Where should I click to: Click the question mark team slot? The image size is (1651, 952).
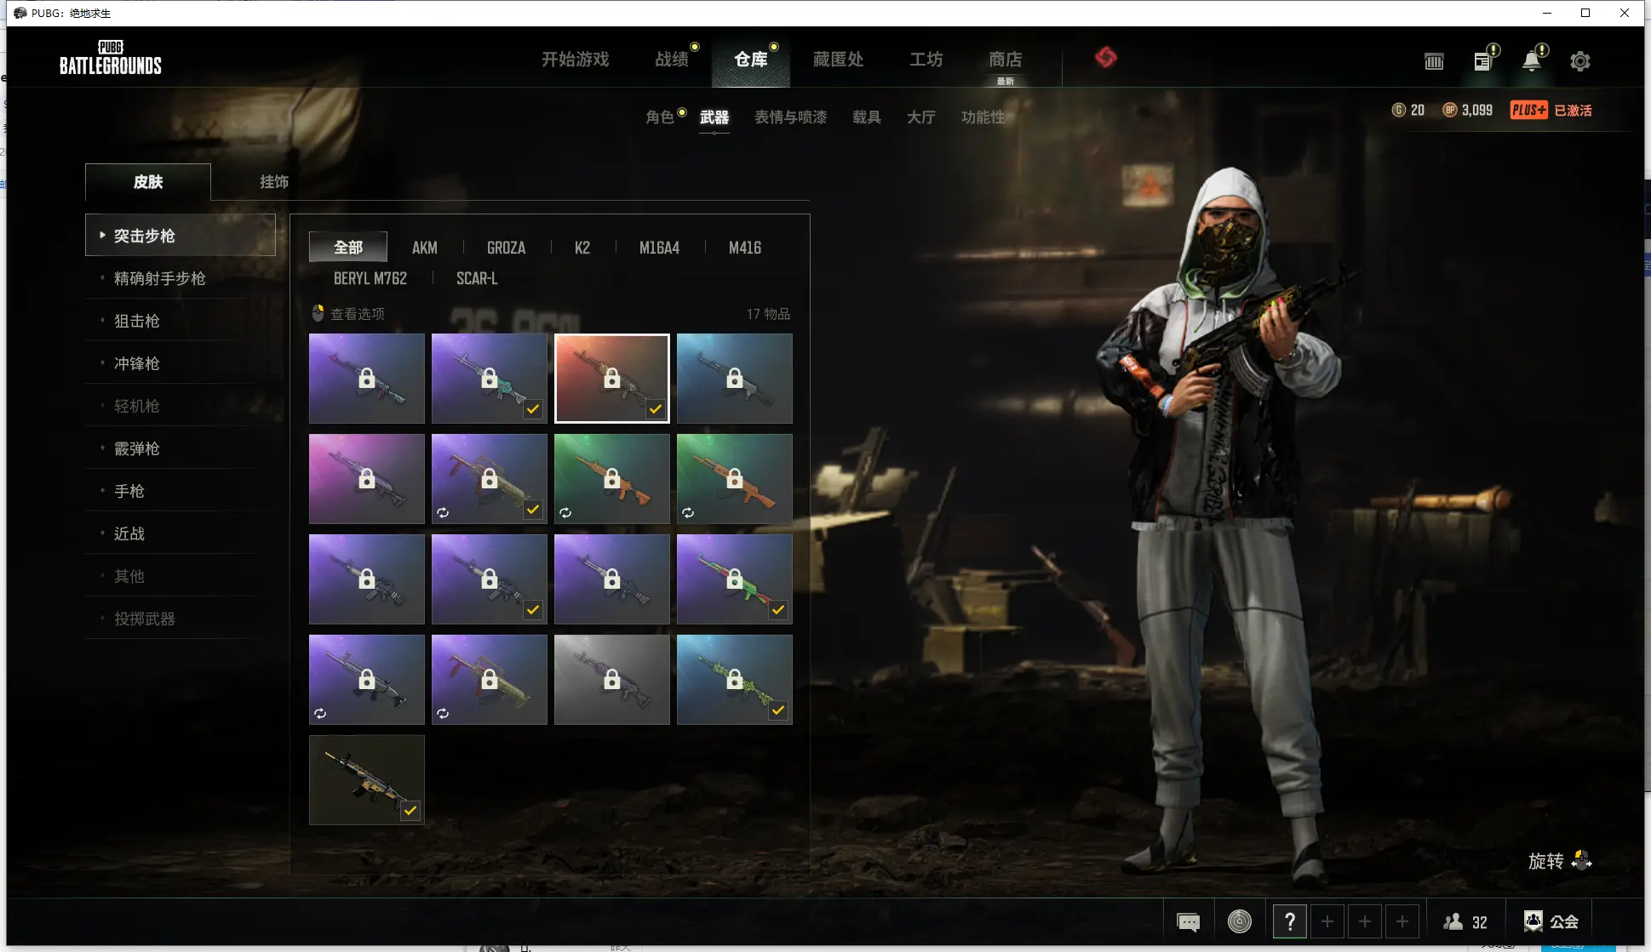(1290, 921)
